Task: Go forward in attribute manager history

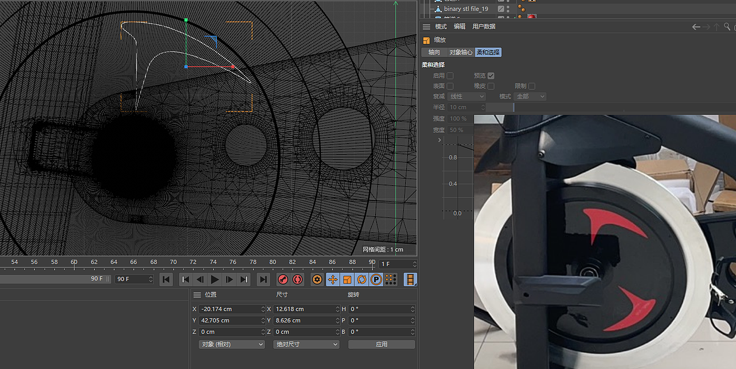Action: pos(707,26)
